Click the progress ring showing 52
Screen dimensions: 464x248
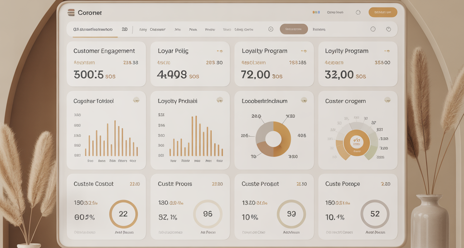point(375,214)
